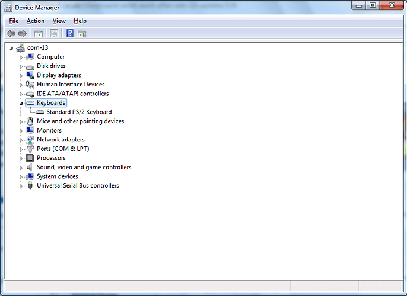Click the System devices icon
The image size is (407, 296).
click(x=30, y=176)
